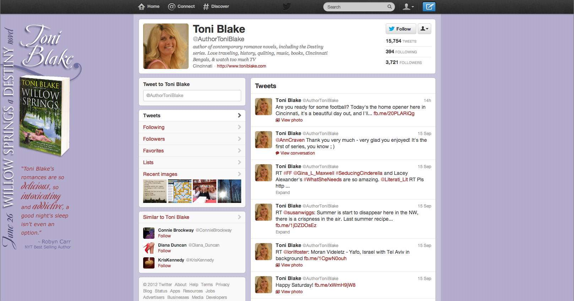574x301 pixels.
Task: Select the Followers sidebar item
Action: pyautogui.click(x=192, y=139)
